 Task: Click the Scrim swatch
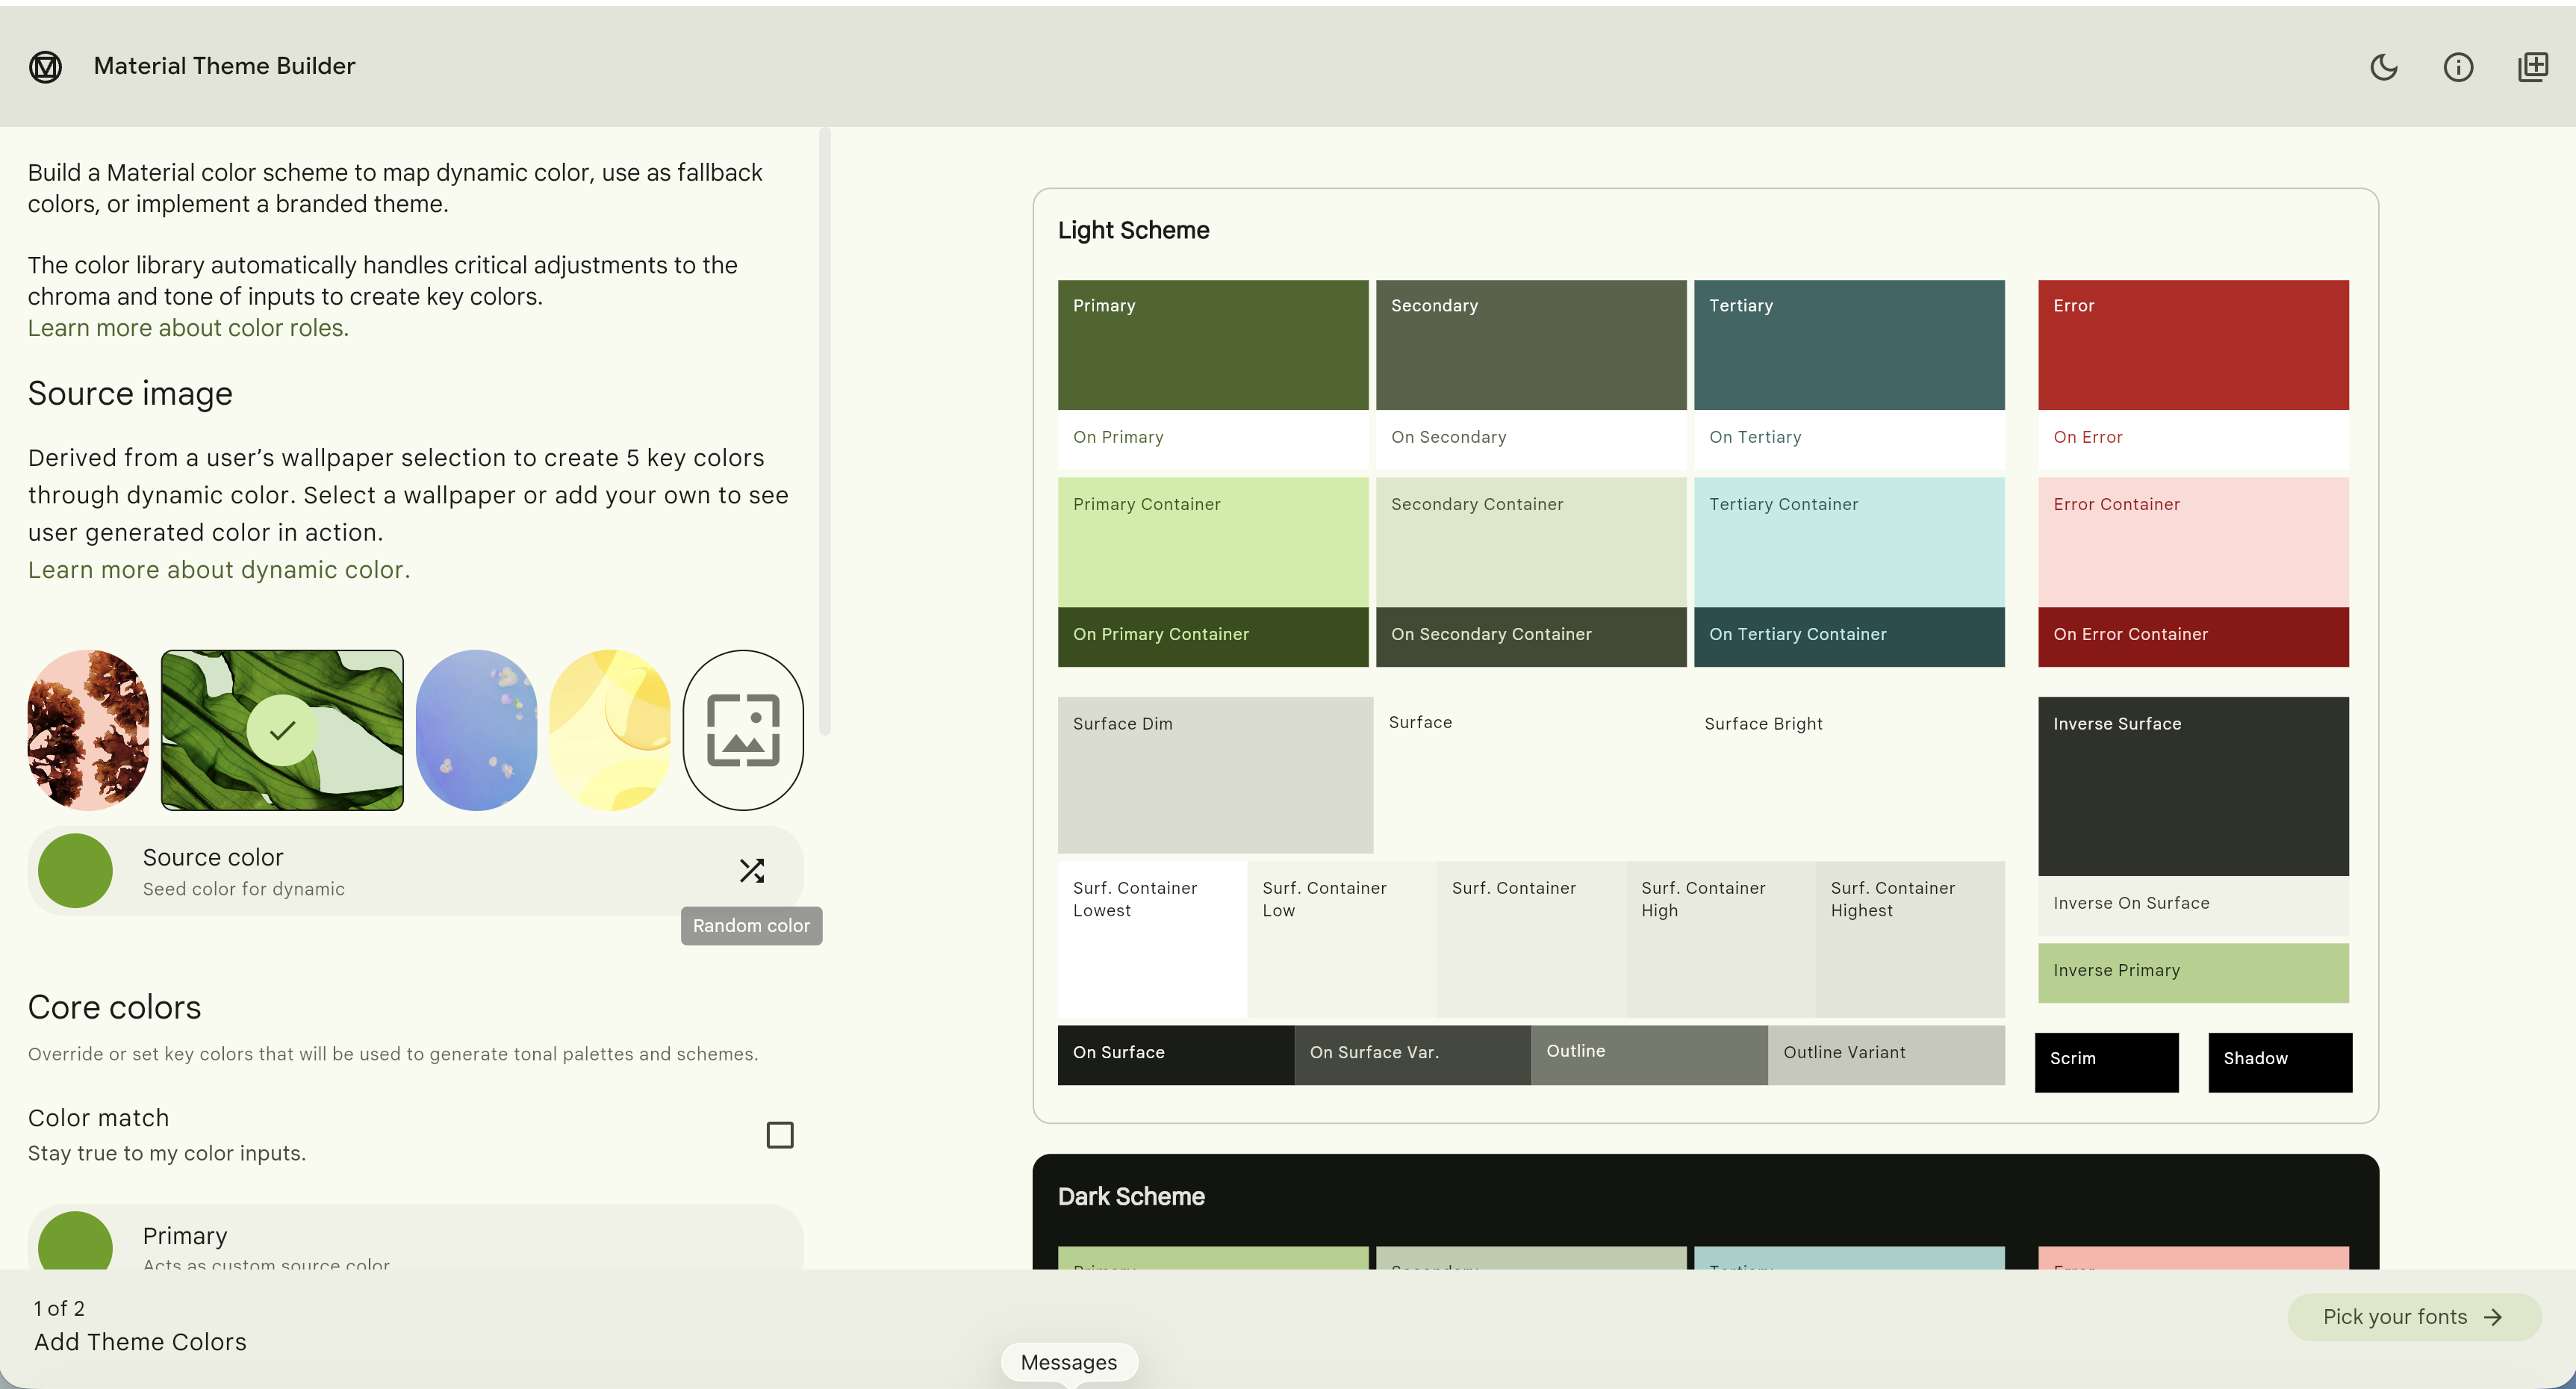pyautogui.click(x=2106, y=1062)
